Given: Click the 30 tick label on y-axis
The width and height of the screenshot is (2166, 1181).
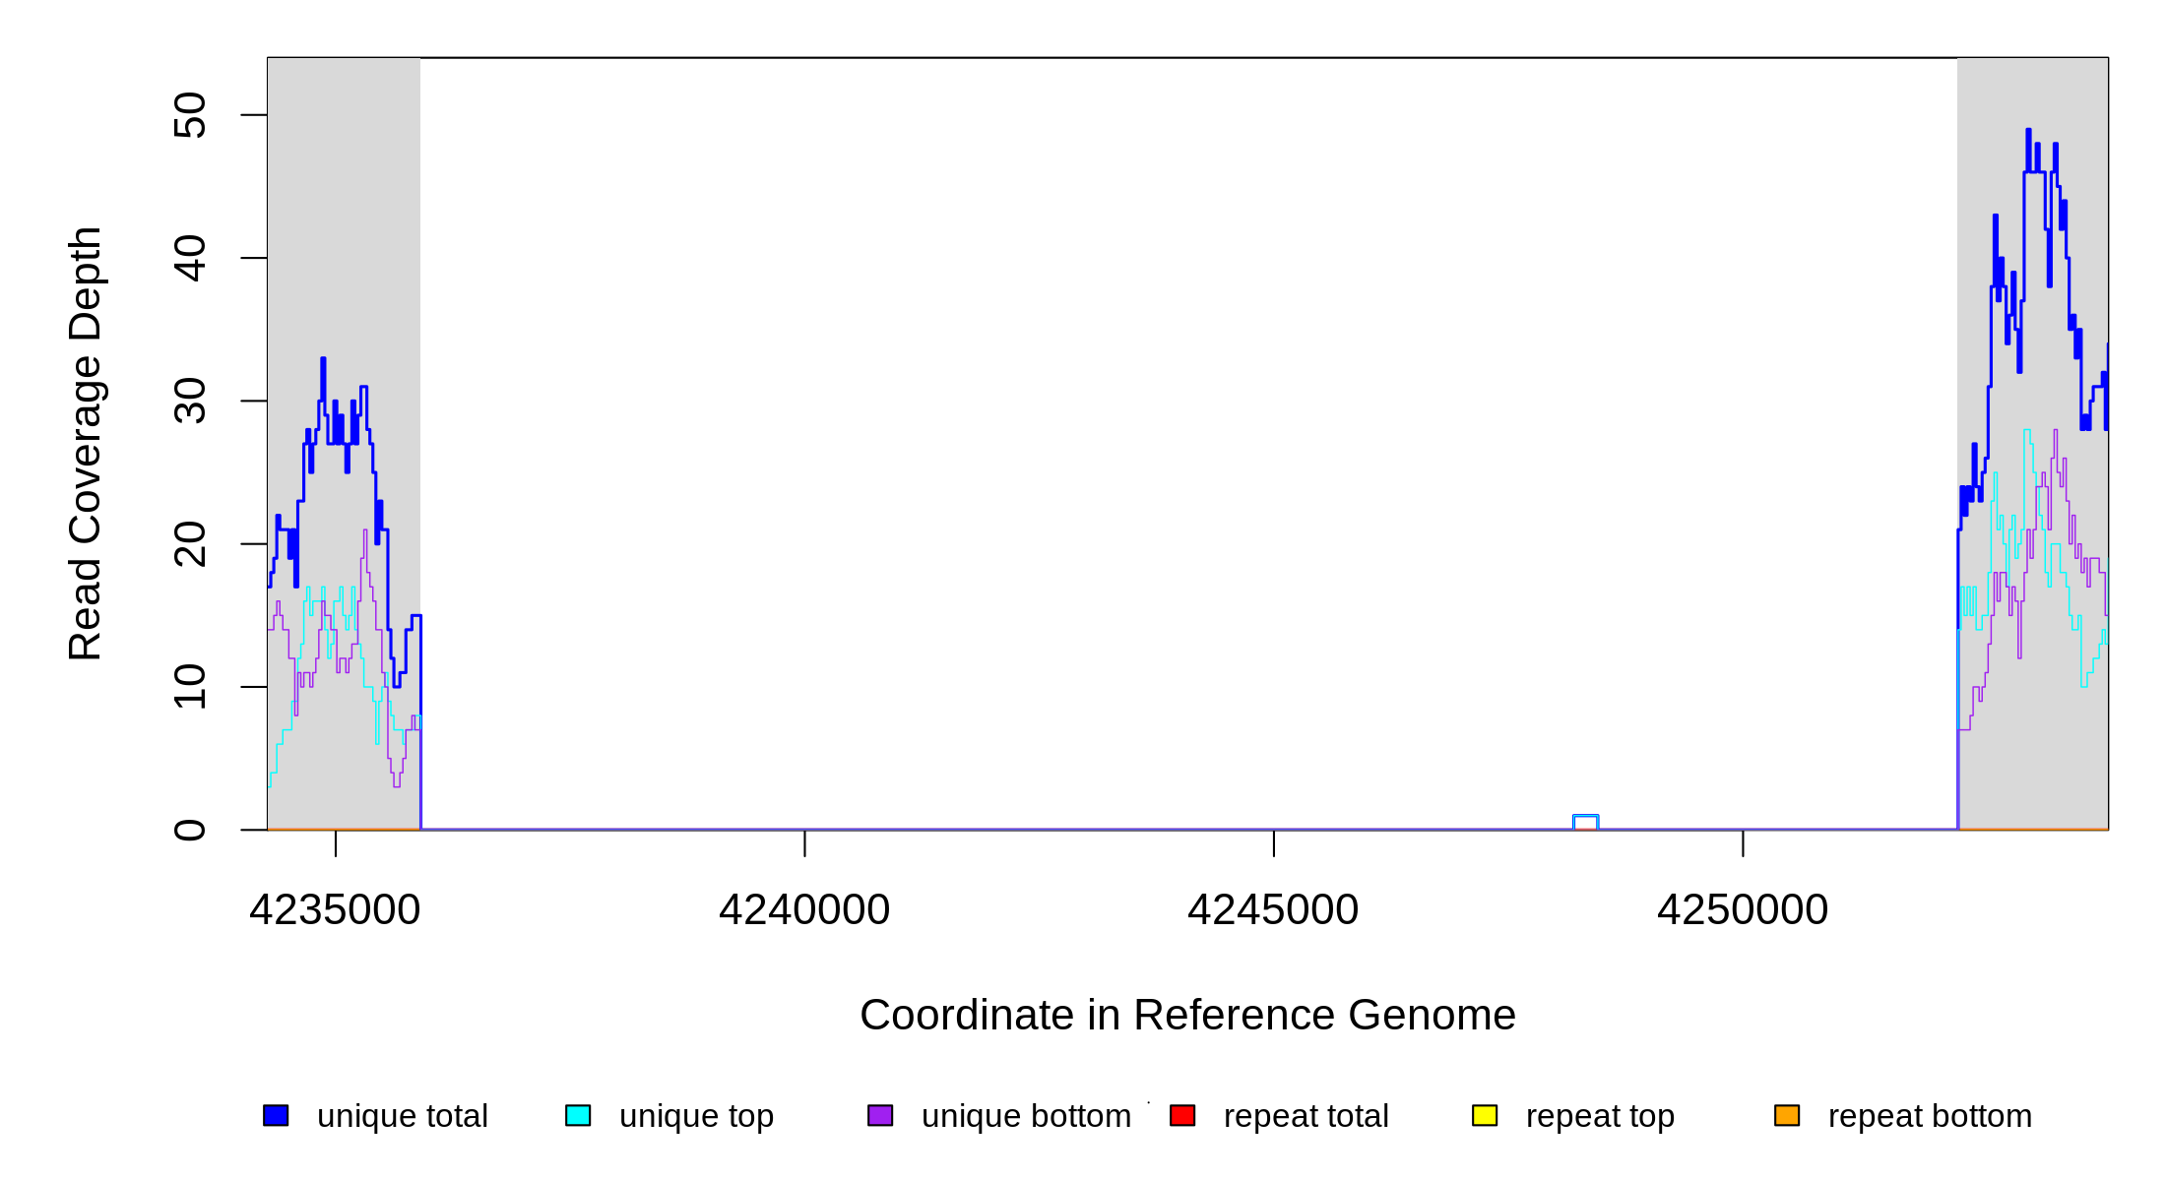Looking at the screenshot, I should point(190,401).
